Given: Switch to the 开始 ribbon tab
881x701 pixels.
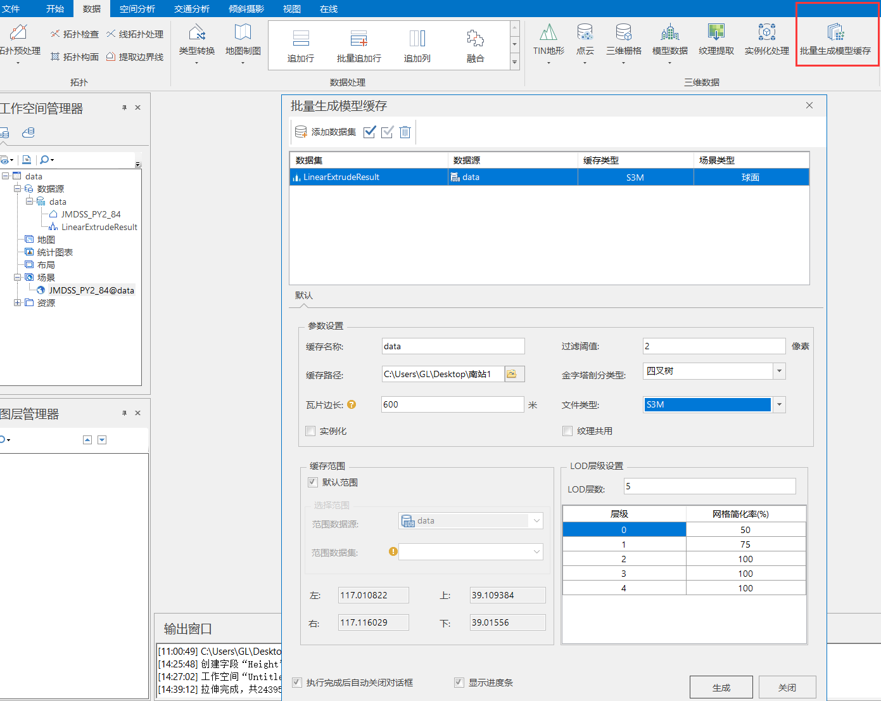Looking at the screenshot, I should 55,9.
